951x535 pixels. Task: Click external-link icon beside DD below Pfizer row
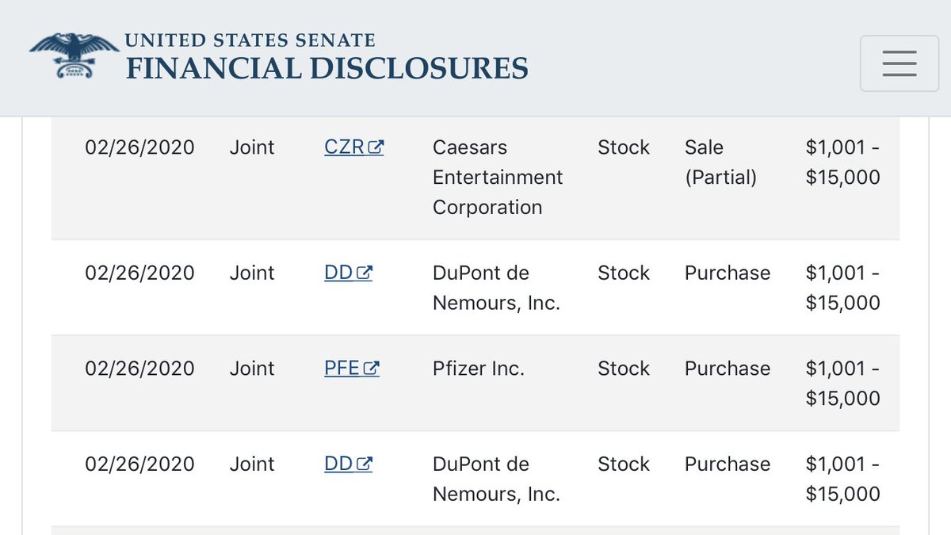click(365, 464)
